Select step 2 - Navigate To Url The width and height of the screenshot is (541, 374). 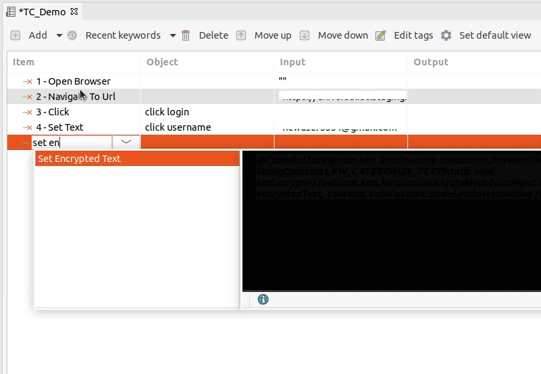point(75,97)
